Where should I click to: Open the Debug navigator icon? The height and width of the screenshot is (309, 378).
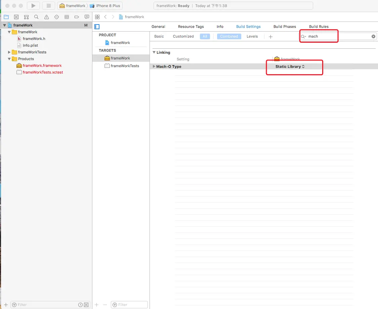click(67, 17)
